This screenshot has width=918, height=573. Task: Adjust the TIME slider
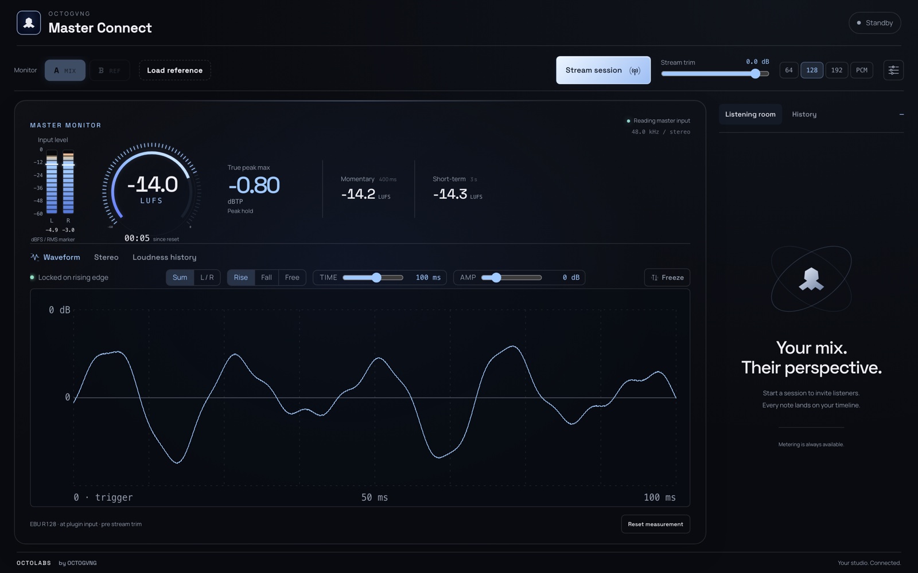click(373, 277)
